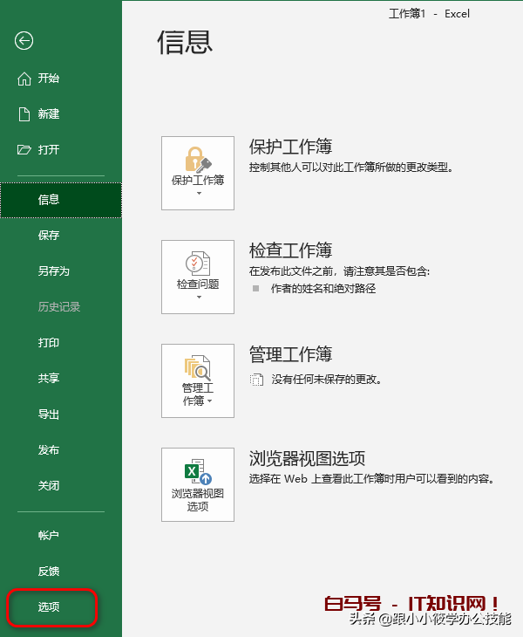Choose 另存为 from the sidebar

click(x=53, y=271)
